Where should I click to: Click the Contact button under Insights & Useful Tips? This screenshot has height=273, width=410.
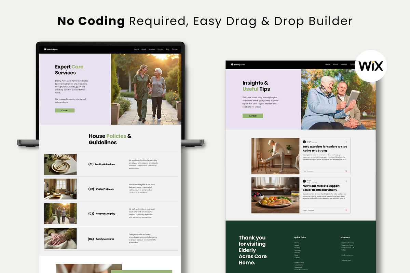[x=253, y=116]
